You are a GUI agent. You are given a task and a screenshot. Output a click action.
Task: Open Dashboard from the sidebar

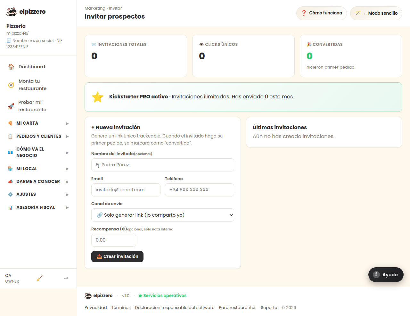coord(38,67)
